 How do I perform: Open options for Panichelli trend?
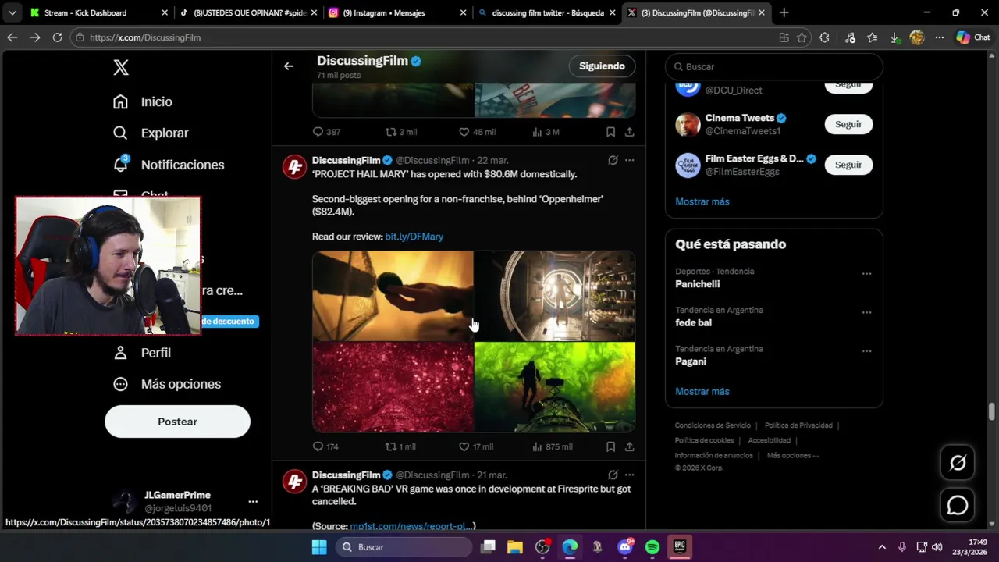point(866,274)
